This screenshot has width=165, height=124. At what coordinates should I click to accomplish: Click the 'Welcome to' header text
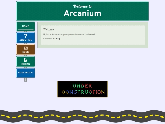pos(82,6)
